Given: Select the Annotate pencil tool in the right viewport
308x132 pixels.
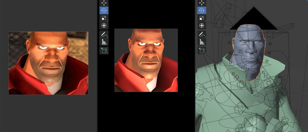Looking at the screenshot, I should (x=201, y=34).
